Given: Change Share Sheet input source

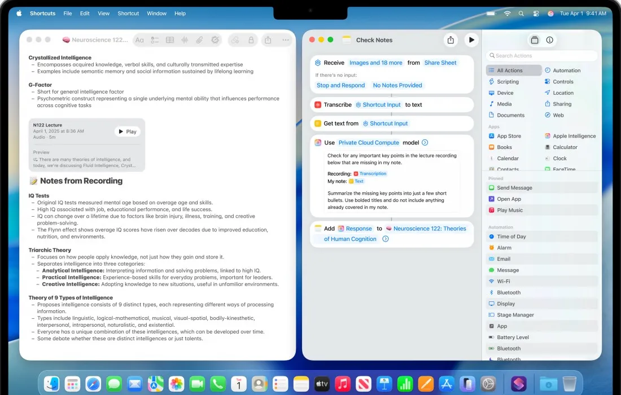Looking at the screenshot, I should (x=440, y=63).
